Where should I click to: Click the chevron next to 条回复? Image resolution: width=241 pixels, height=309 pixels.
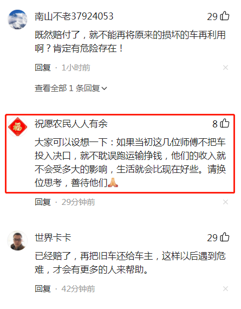pyautogui.click(x=104, y=88)
